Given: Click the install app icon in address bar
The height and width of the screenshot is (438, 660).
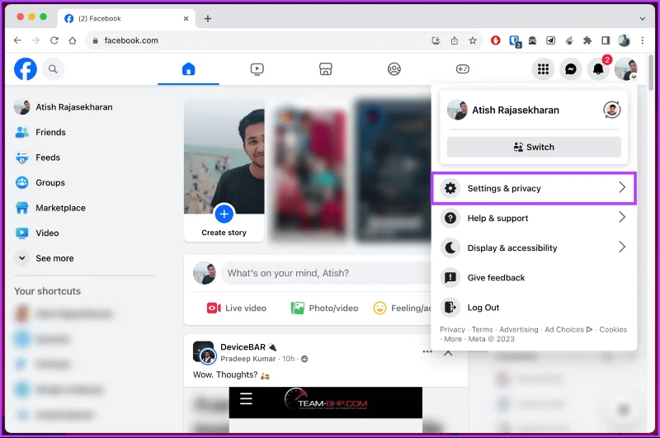Looking at the screenshot, I should coord(436,40).
